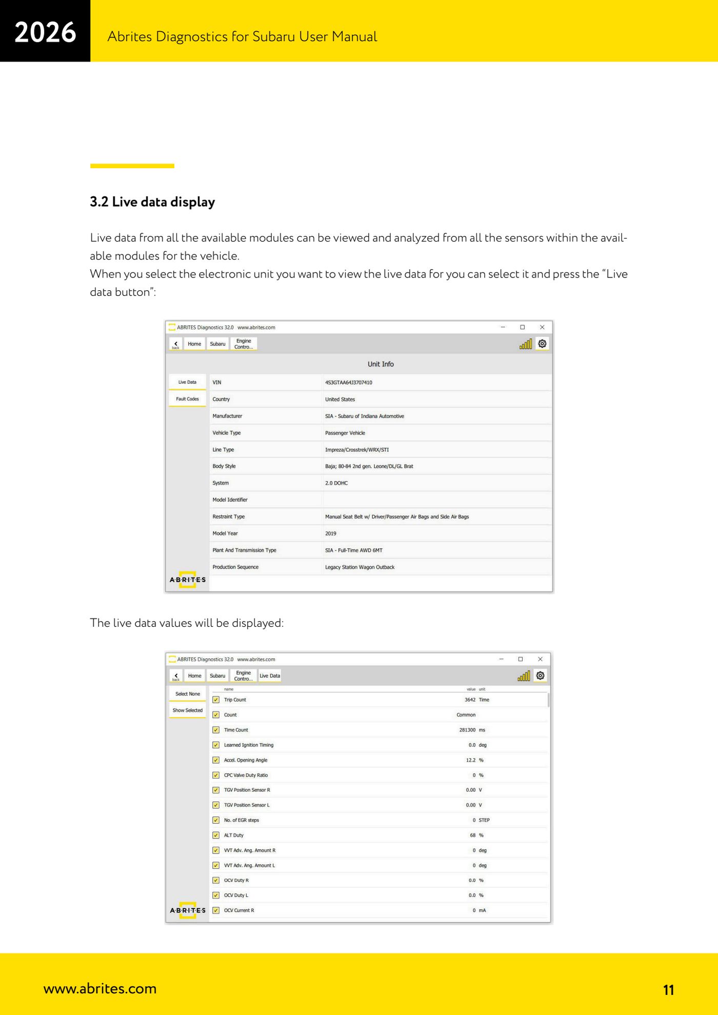Toggle the OCV Current R checkbox
This screenshot has height=1015, width=718.
pyautogui.click(x=216, y=910)
